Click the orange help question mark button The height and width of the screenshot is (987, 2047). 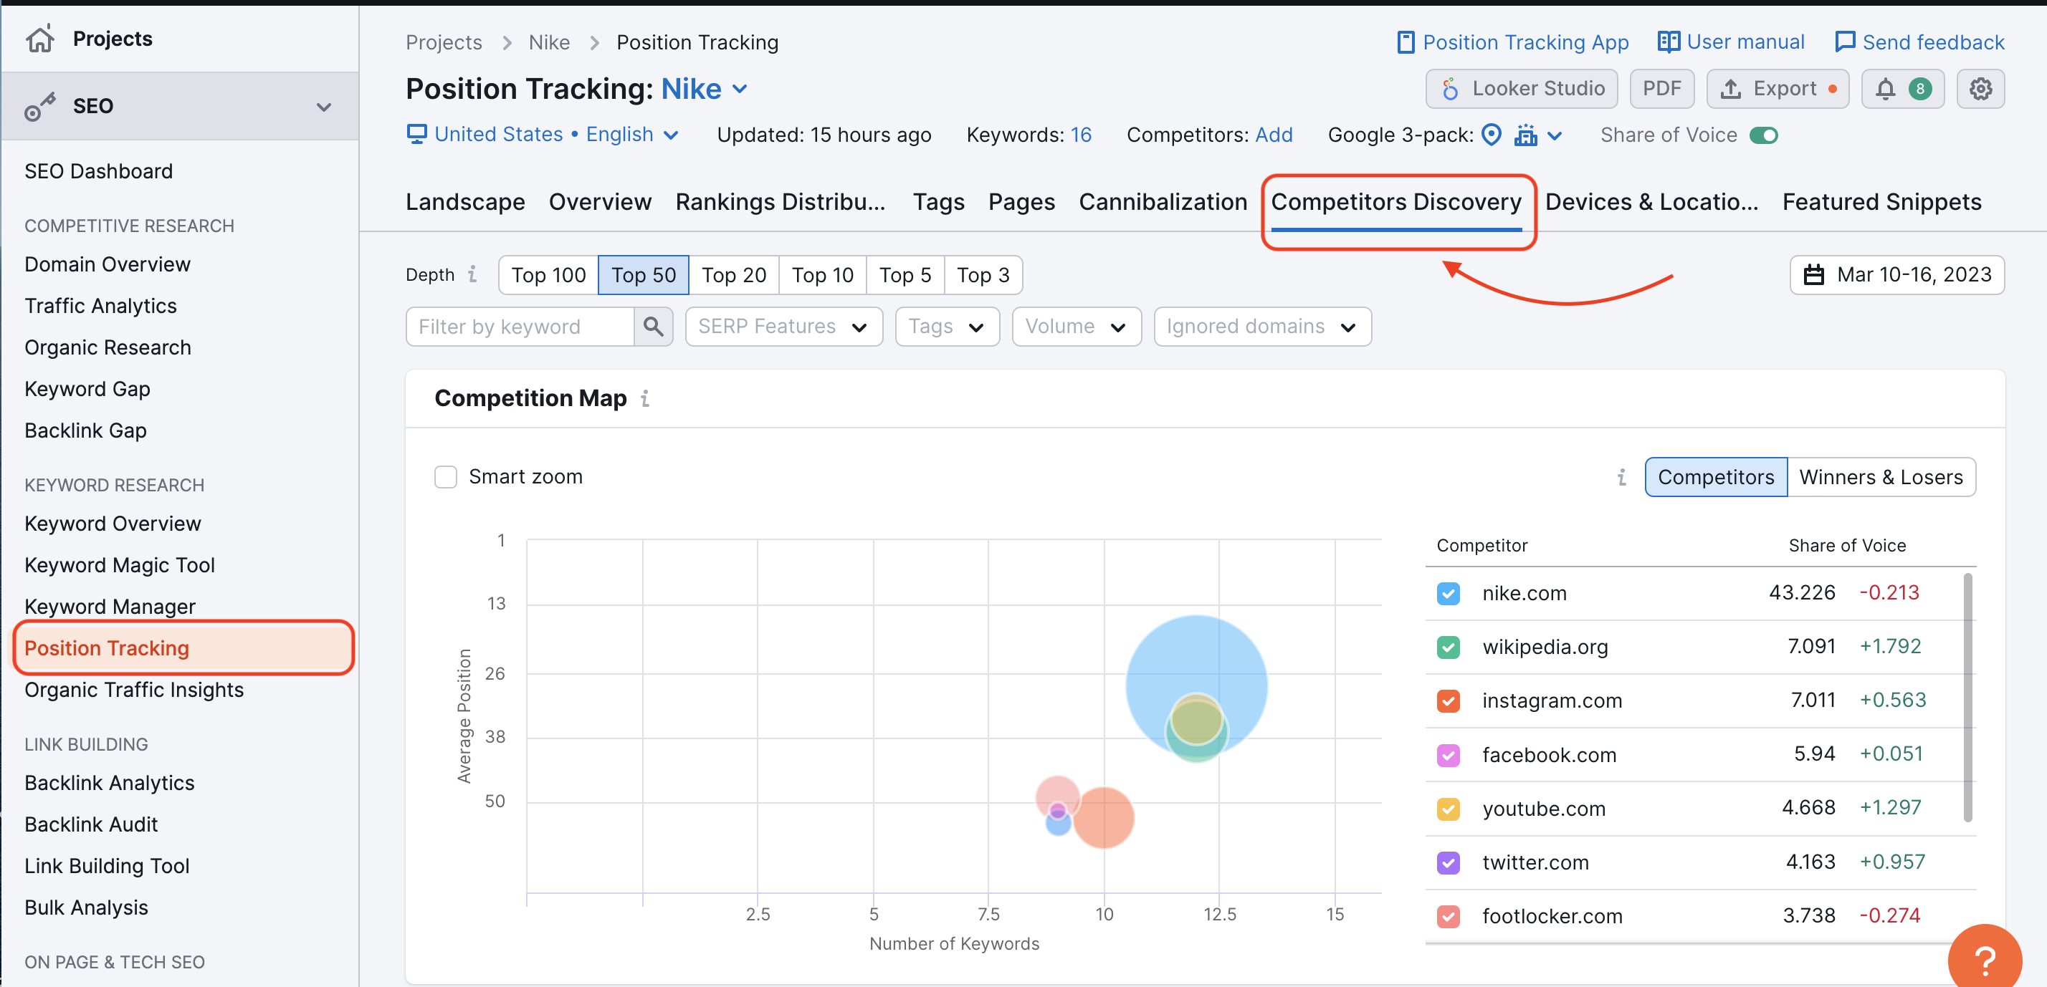coord(1984,959)
